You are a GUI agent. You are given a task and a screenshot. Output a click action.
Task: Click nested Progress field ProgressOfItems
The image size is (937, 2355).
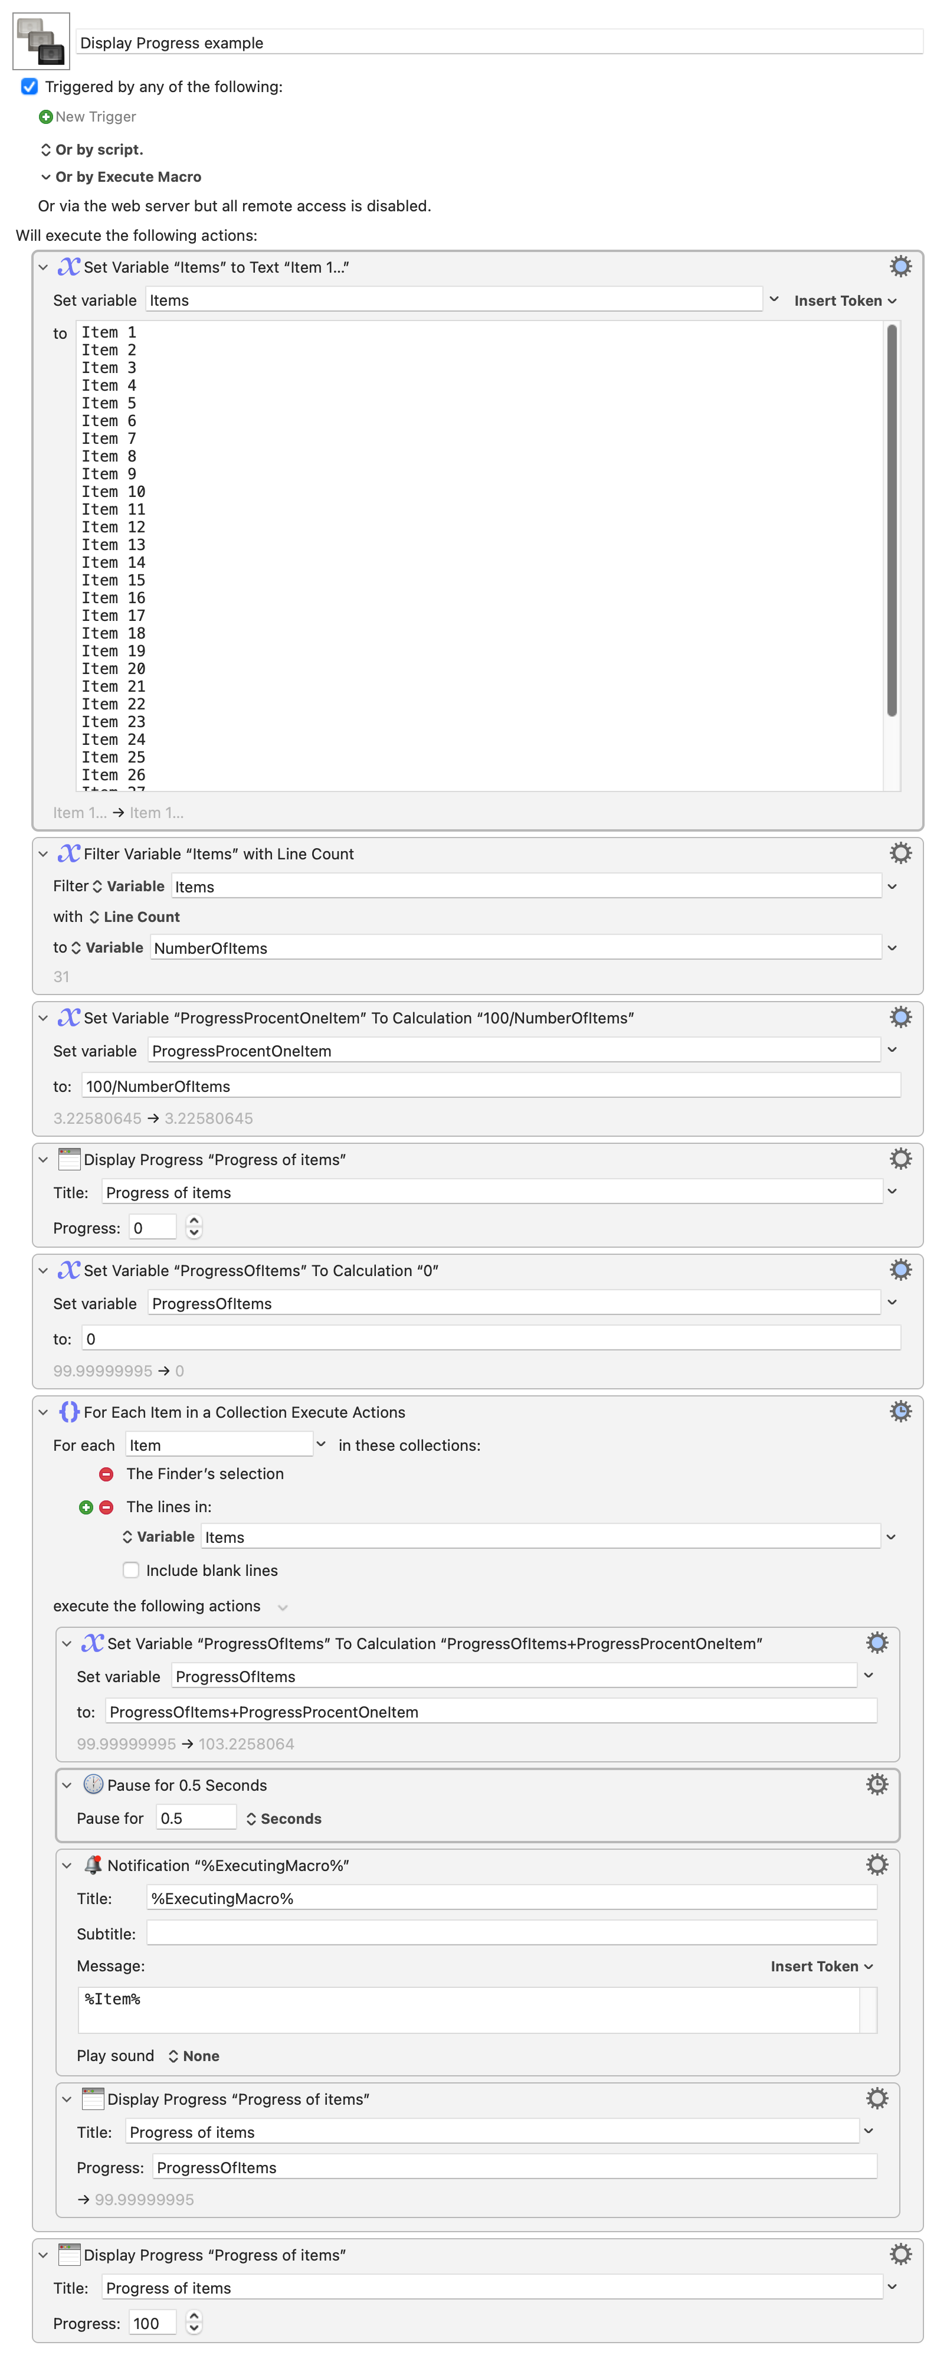515,2167
